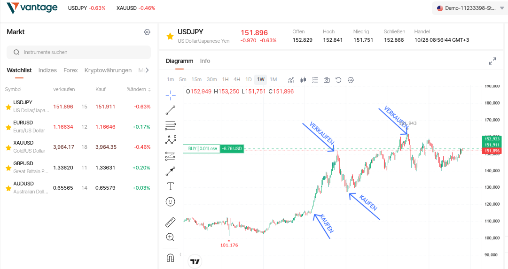Set timeframe to 15m
The height and width of the screenshot is (269, 508).
pos(196,79)
